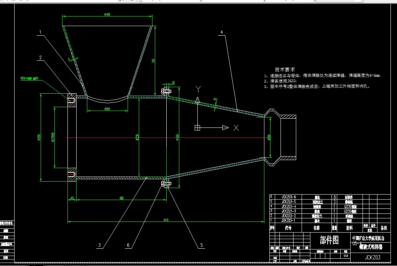This screenshot has width=397, height=266.
Task: Select cell "JCKZ03-2" in parts list
Action: pyautogui.click(x=289, y=216)
